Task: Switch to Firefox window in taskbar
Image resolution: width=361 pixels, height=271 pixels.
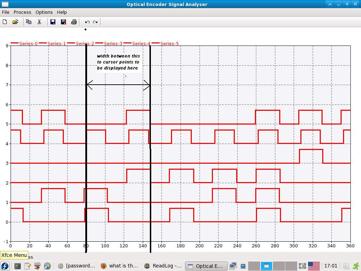Action: tap(120, 266)
